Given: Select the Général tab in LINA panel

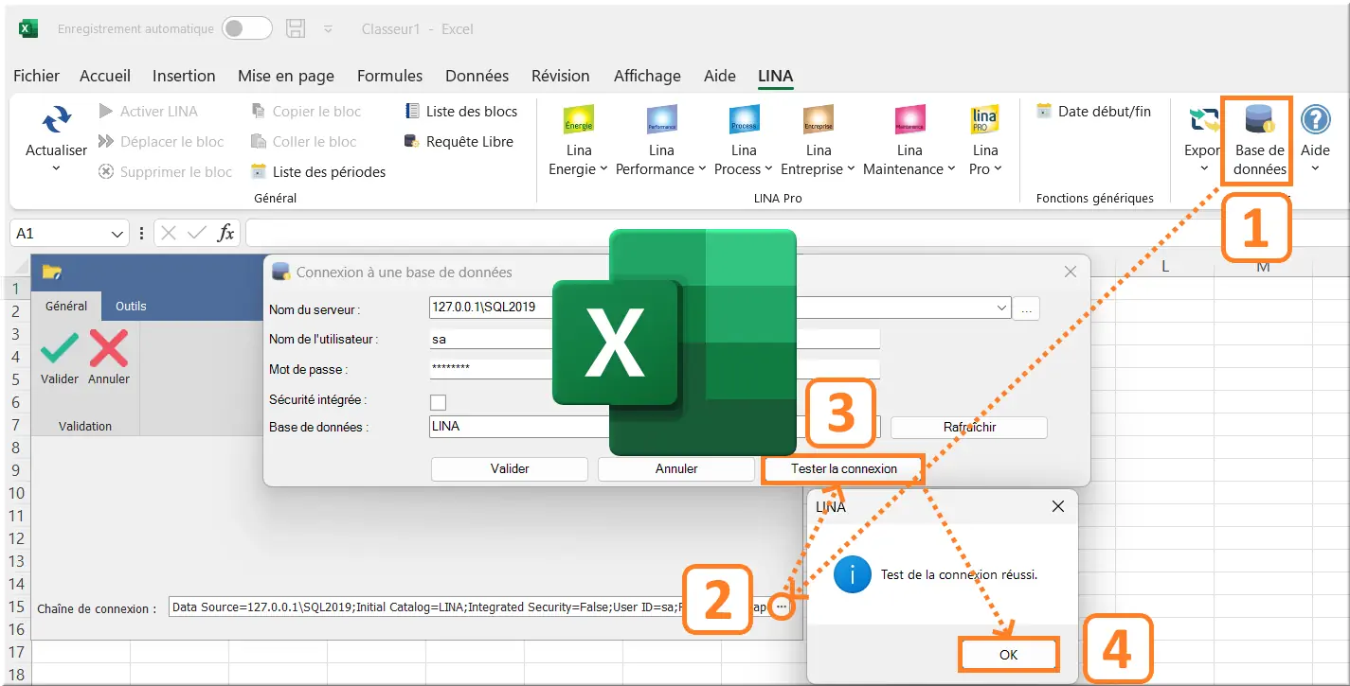Looking at the screenshot, I should 66,306.
